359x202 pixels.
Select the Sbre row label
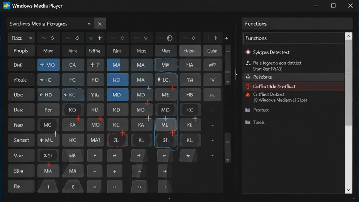pos(21,171)
